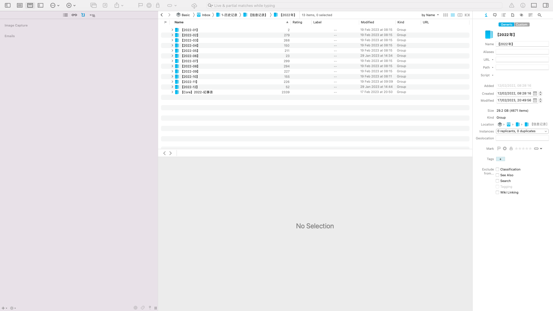
Task: Add a tag with plus button
Action: 500,159
